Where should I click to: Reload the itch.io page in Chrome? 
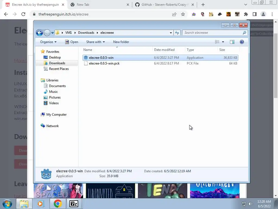pos(23,14)
